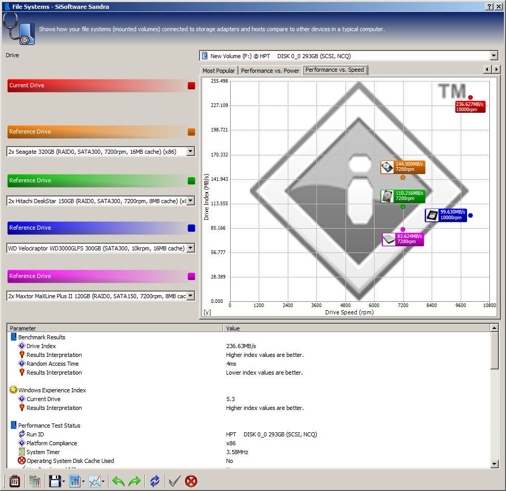Click the Benchmark Results blue book icon
This screenshot has width=506, height=491.
14,337
